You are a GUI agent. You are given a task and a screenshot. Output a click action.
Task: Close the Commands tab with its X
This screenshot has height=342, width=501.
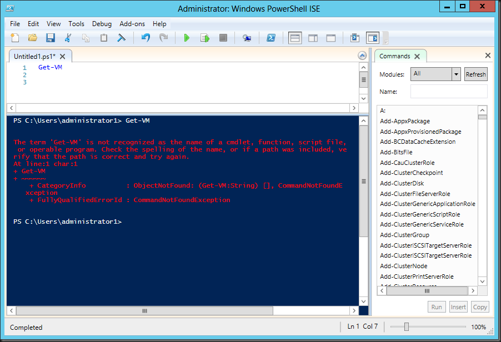click(417, 57)
